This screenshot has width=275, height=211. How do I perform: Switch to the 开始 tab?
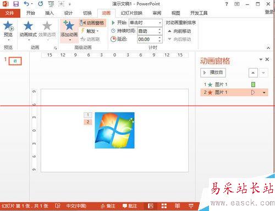[30, 13]
